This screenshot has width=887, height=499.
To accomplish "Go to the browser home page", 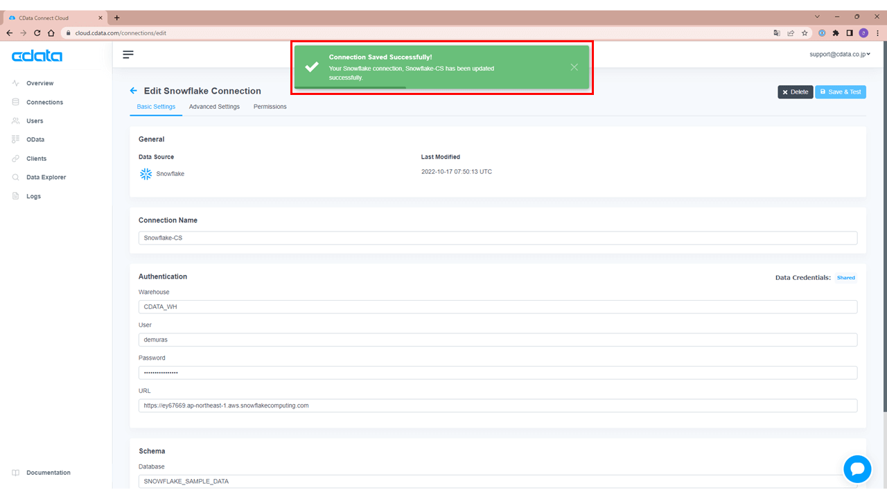I will click(x=51, y=33).
